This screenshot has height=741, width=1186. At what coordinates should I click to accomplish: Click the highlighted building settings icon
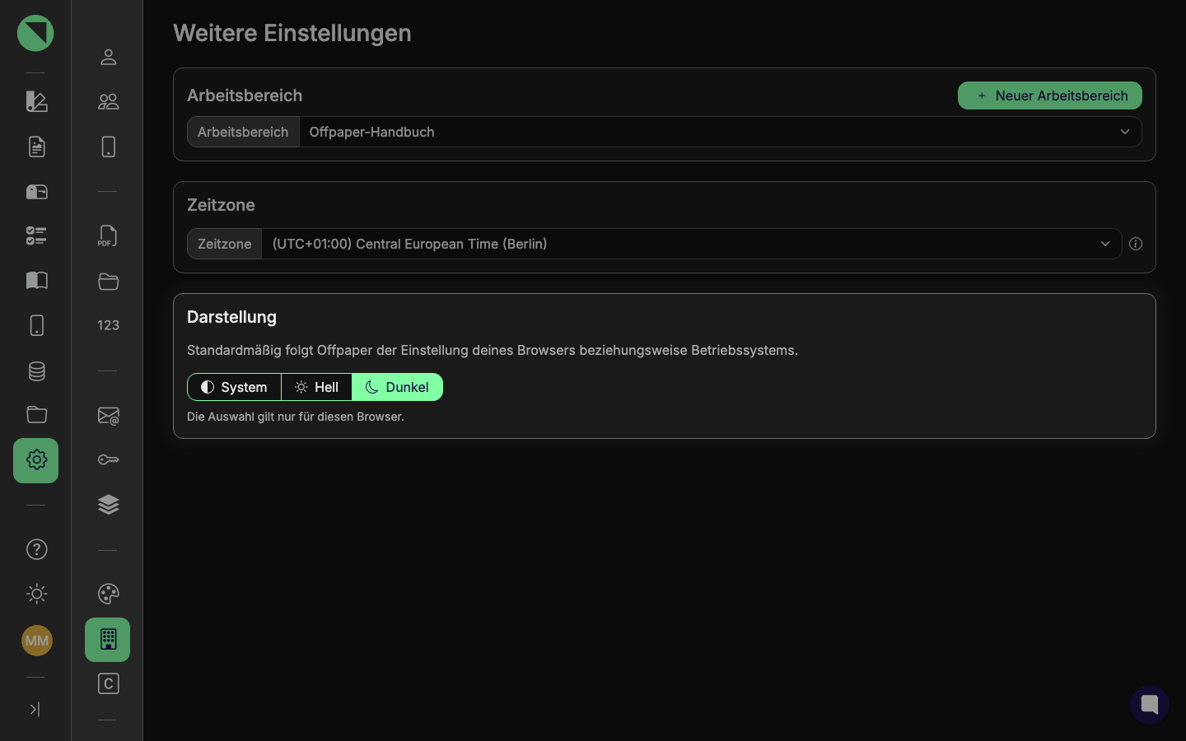108,640
